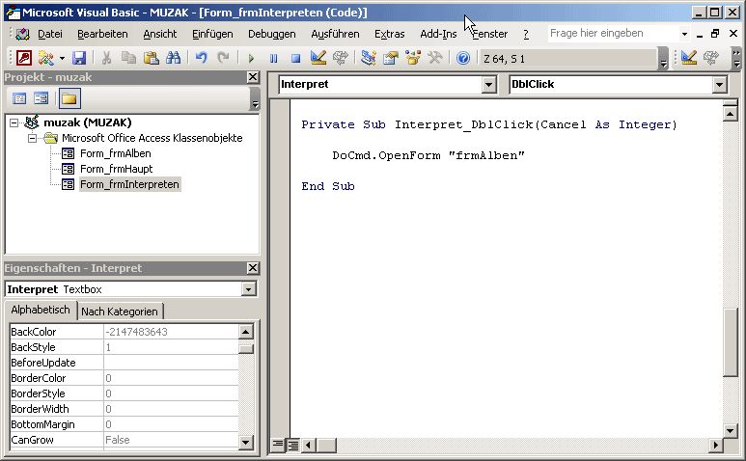746x461 pixels.
Task: Open the Ansicht menu
Action: click(x=160, y=34)
